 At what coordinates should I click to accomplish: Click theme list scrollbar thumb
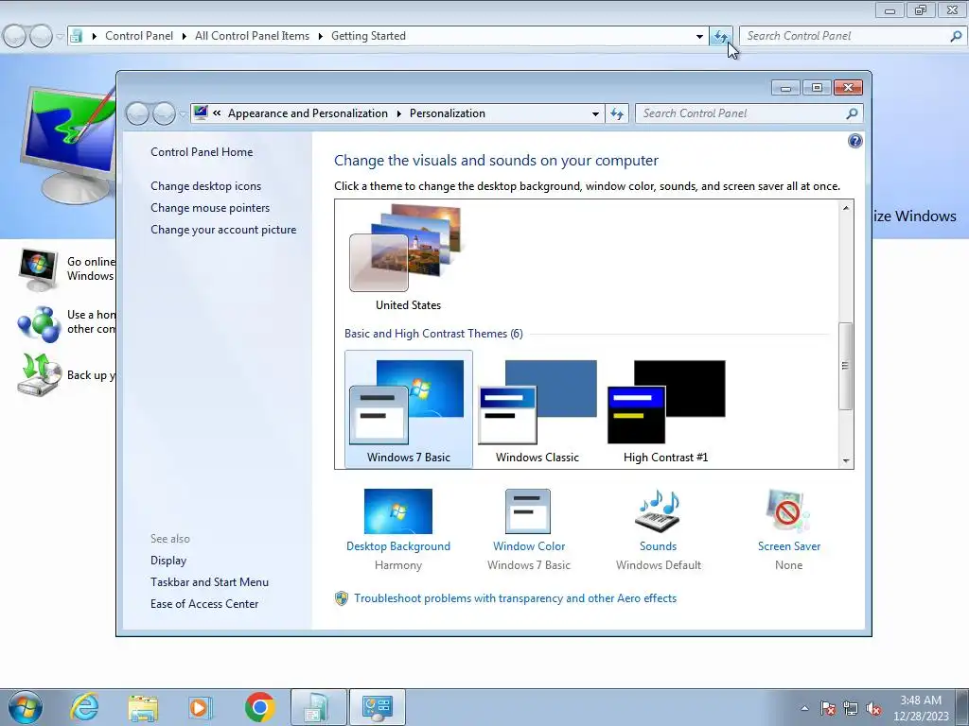tap(845, 366)
